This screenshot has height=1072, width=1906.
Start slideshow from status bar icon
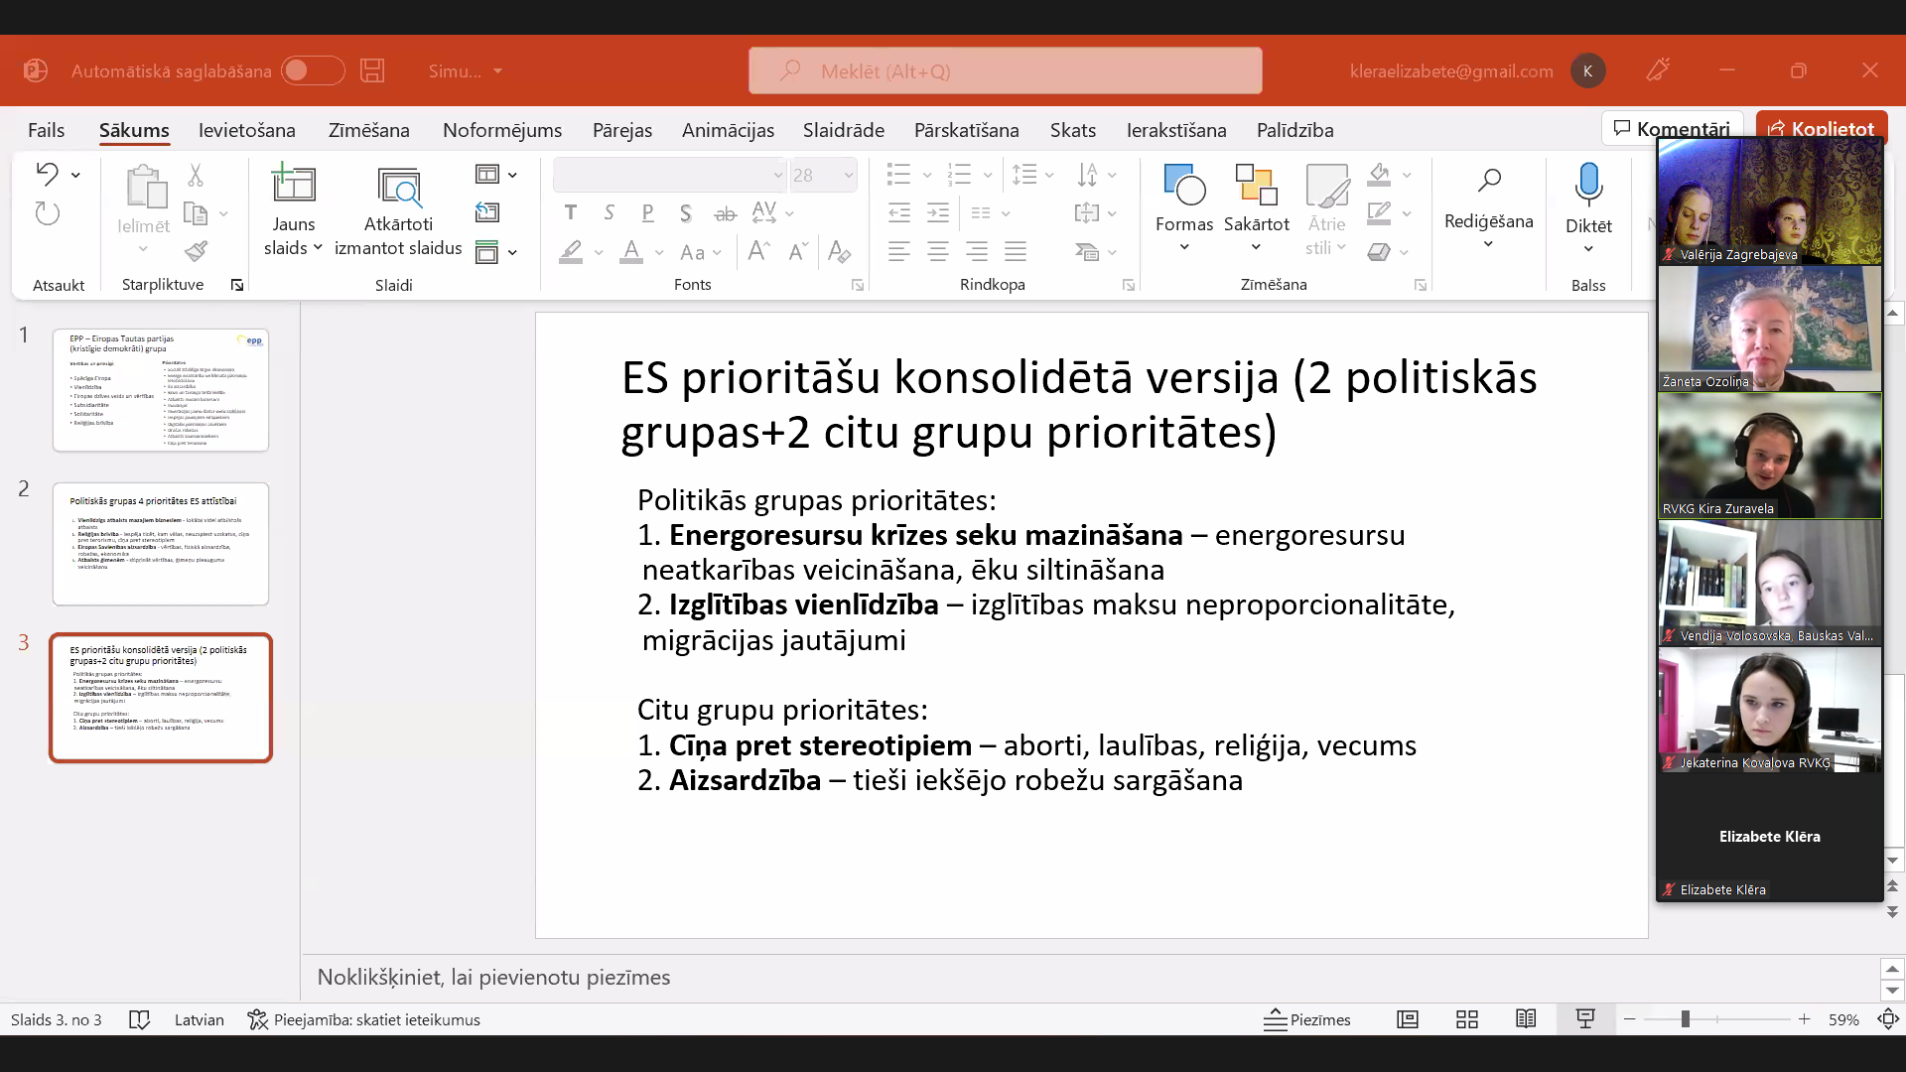coord(1585,1019)
